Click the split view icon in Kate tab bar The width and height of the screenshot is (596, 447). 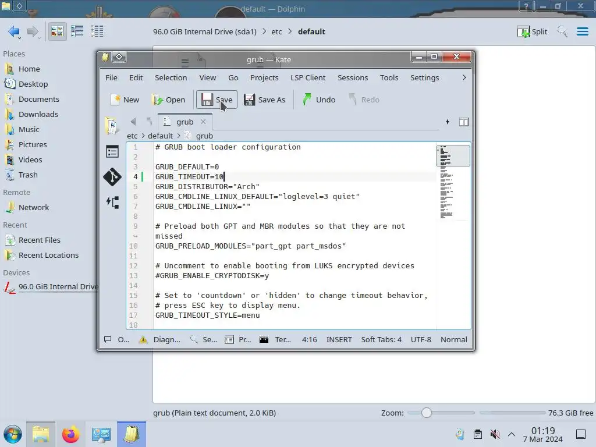point(464,122)
